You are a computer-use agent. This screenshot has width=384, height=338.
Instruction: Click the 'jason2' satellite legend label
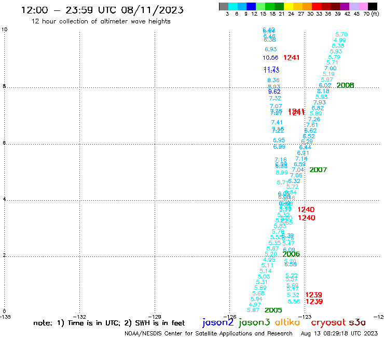[218, 322]
